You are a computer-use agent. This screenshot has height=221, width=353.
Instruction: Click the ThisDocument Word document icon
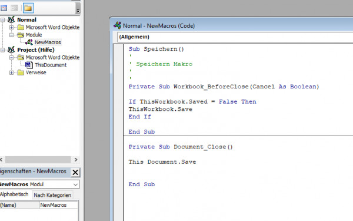click(29, 65)
